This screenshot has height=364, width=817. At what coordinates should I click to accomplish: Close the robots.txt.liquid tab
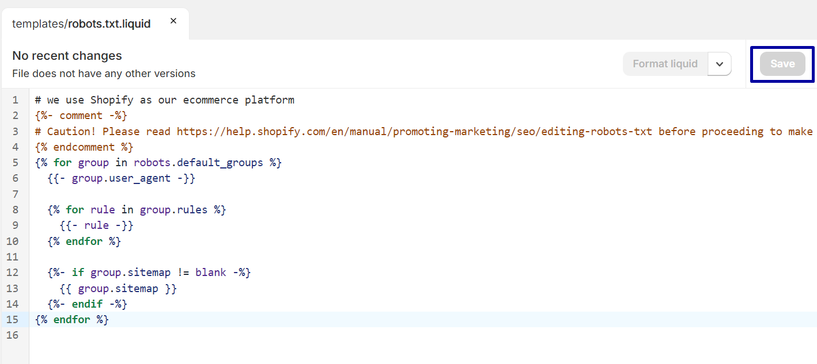[x=173, y=21]
